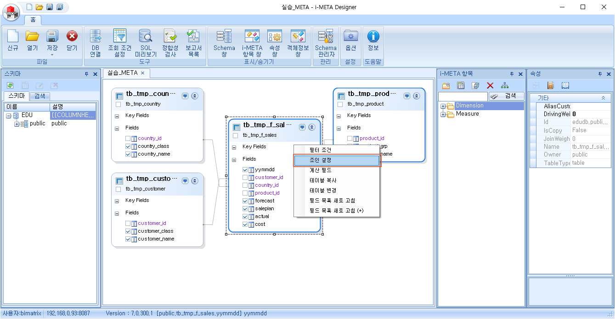Click the DB 연결 ribbon icon

pos(96,43)
